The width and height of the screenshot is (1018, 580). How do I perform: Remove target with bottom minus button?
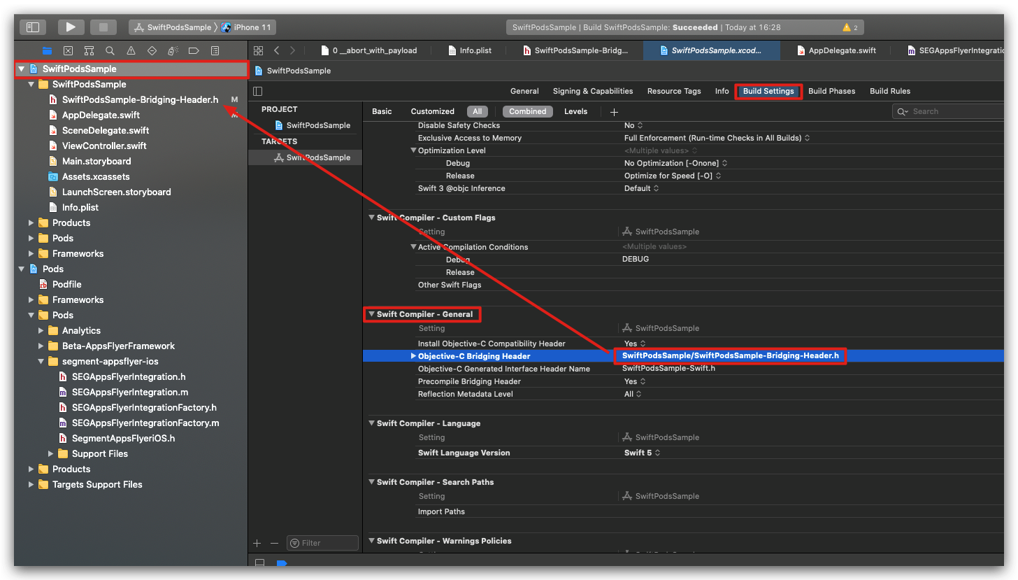point(274,543)
